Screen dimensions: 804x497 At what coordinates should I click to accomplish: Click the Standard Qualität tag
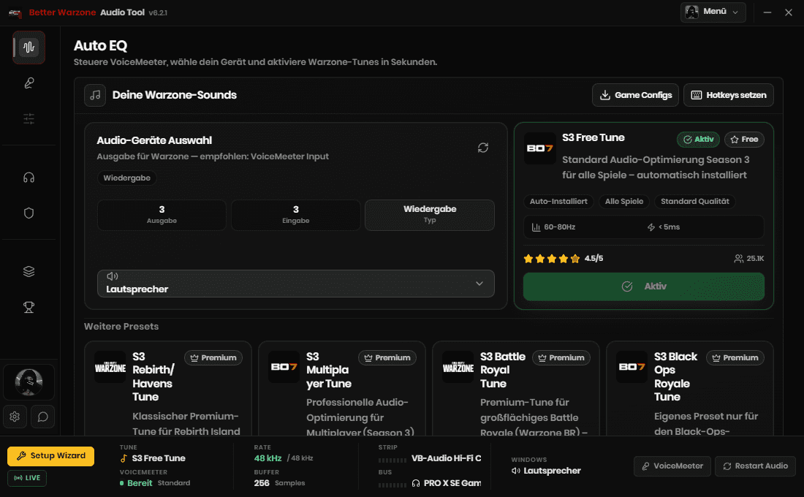click(x=695, y=202)
